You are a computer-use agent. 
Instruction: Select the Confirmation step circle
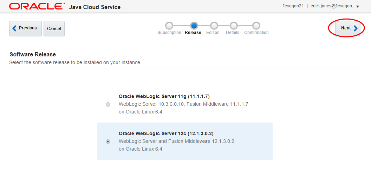256,26
